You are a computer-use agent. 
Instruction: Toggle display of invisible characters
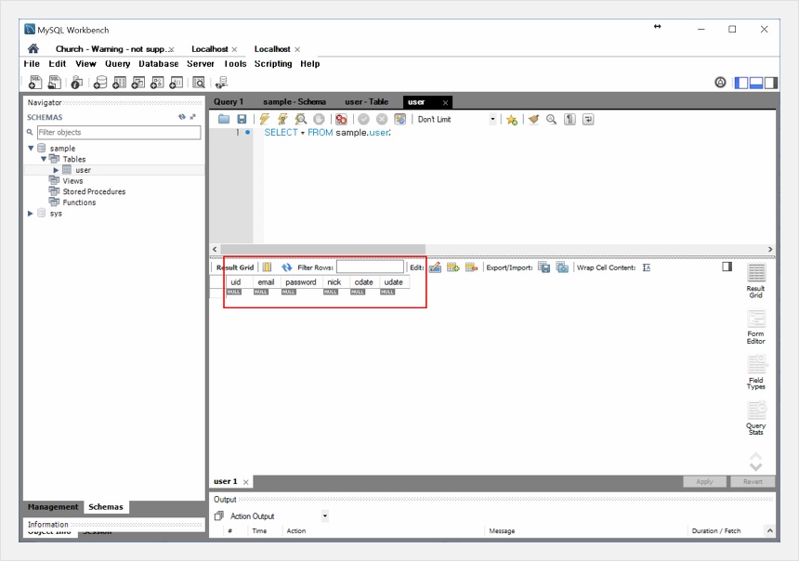coord(570,119)
